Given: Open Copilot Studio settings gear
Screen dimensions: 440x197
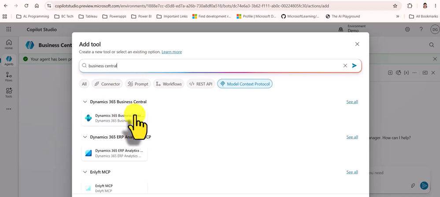Looking at the screenshot, I should pyautogui.click(x=407, y=29).
